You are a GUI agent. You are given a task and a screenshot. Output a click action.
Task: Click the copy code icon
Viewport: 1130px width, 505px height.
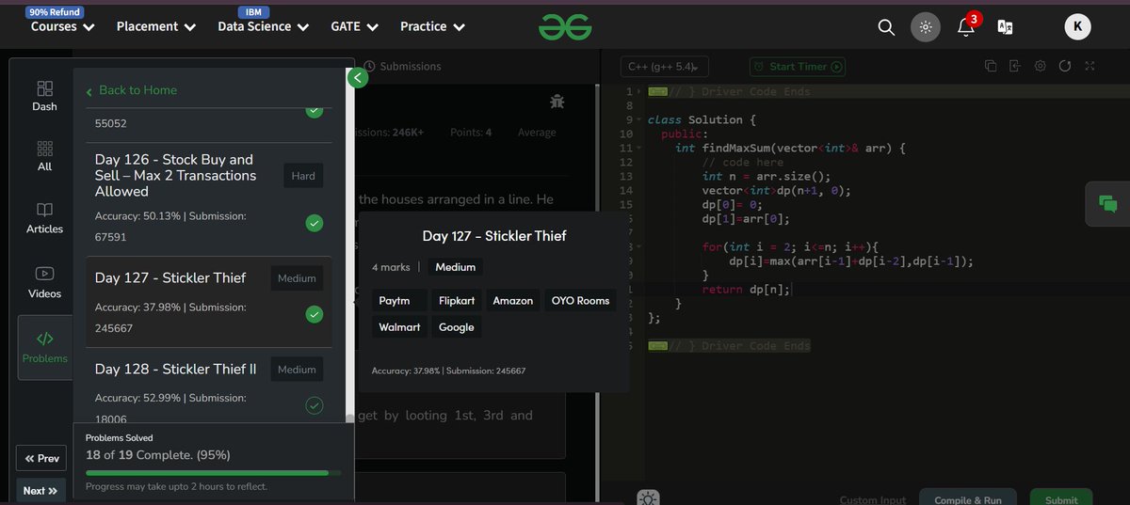tap(991, 66)
